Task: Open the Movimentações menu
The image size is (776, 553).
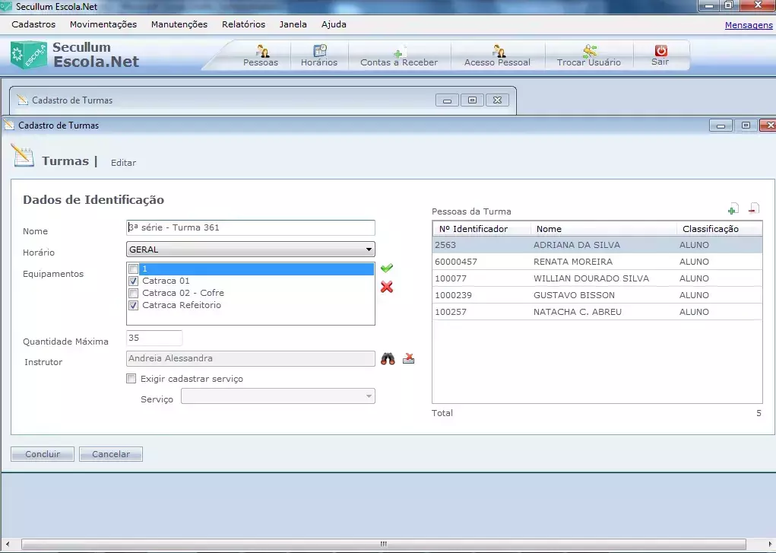Action: pos(103,24)
